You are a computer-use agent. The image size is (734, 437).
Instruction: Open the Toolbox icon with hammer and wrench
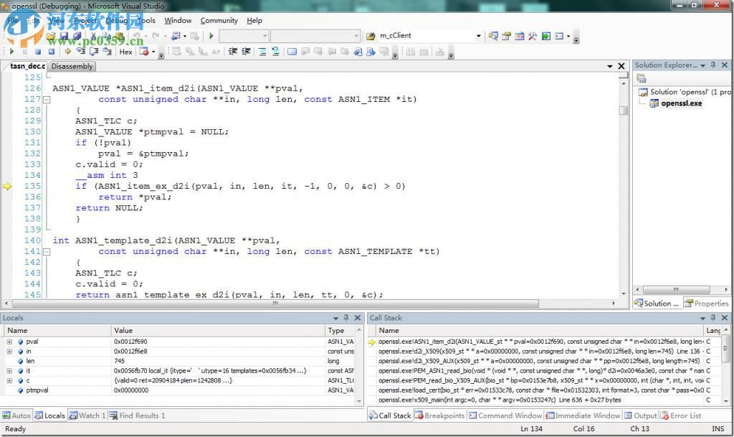pyautogui.click(x=533, y=36)
